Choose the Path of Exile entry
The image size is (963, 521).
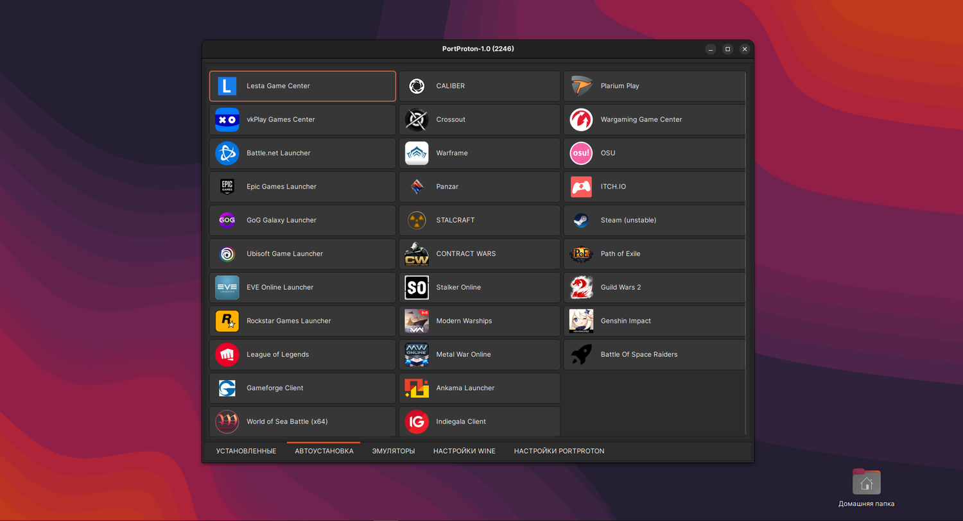coord(654,253)
